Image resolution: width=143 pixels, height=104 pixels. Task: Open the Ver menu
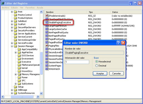click(x=22, y=8)
